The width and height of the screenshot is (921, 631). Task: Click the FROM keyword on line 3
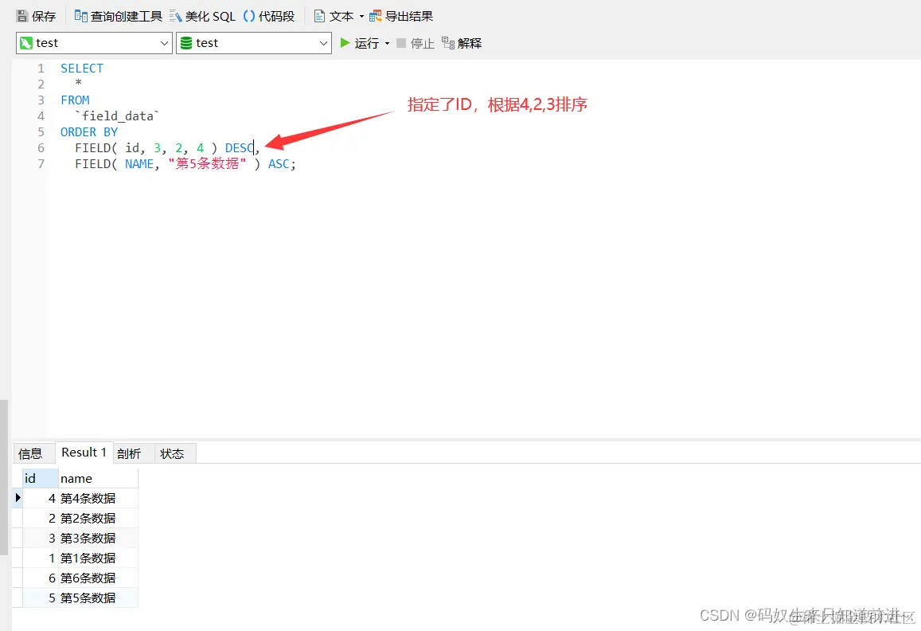pyautogui.click(x=75, y=100)
